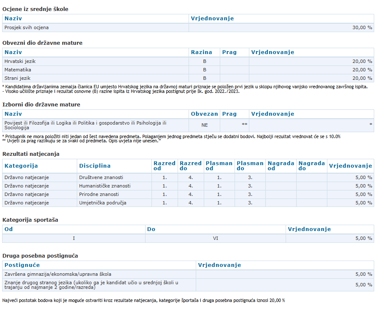Select the 'Matematika' row name
The image size is (378, 310).
pyautogui.click(x=18, y=70)
